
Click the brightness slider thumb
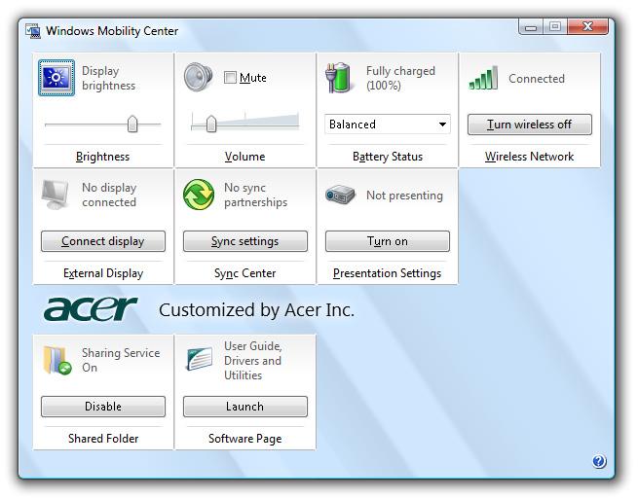tap(132, 124)
